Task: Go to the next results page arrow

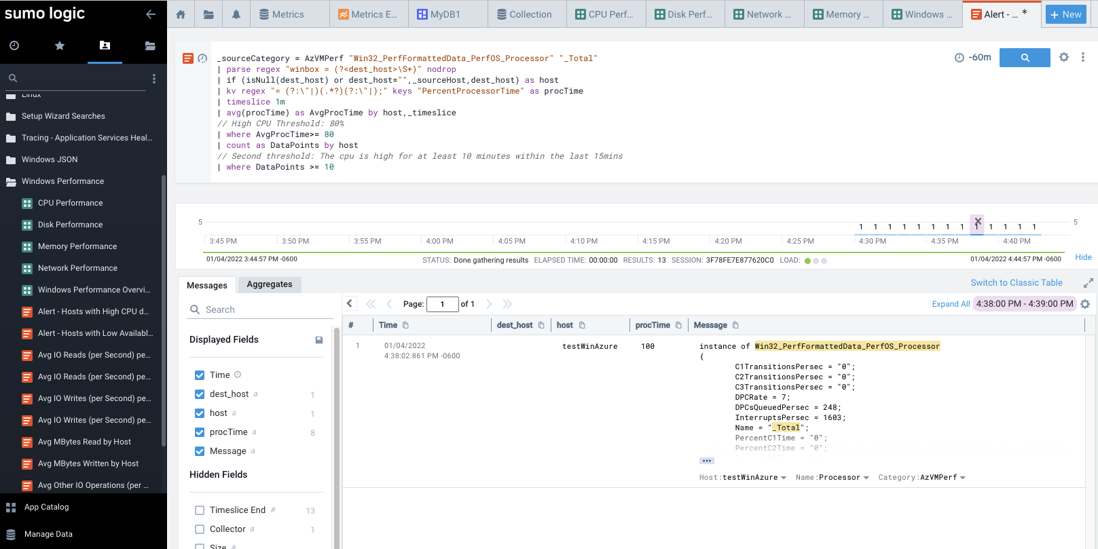Action: click(489, 304)
